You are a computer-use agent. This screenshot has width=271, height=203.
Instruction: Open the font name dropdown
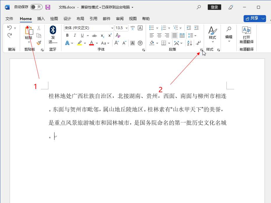(112, 28)
